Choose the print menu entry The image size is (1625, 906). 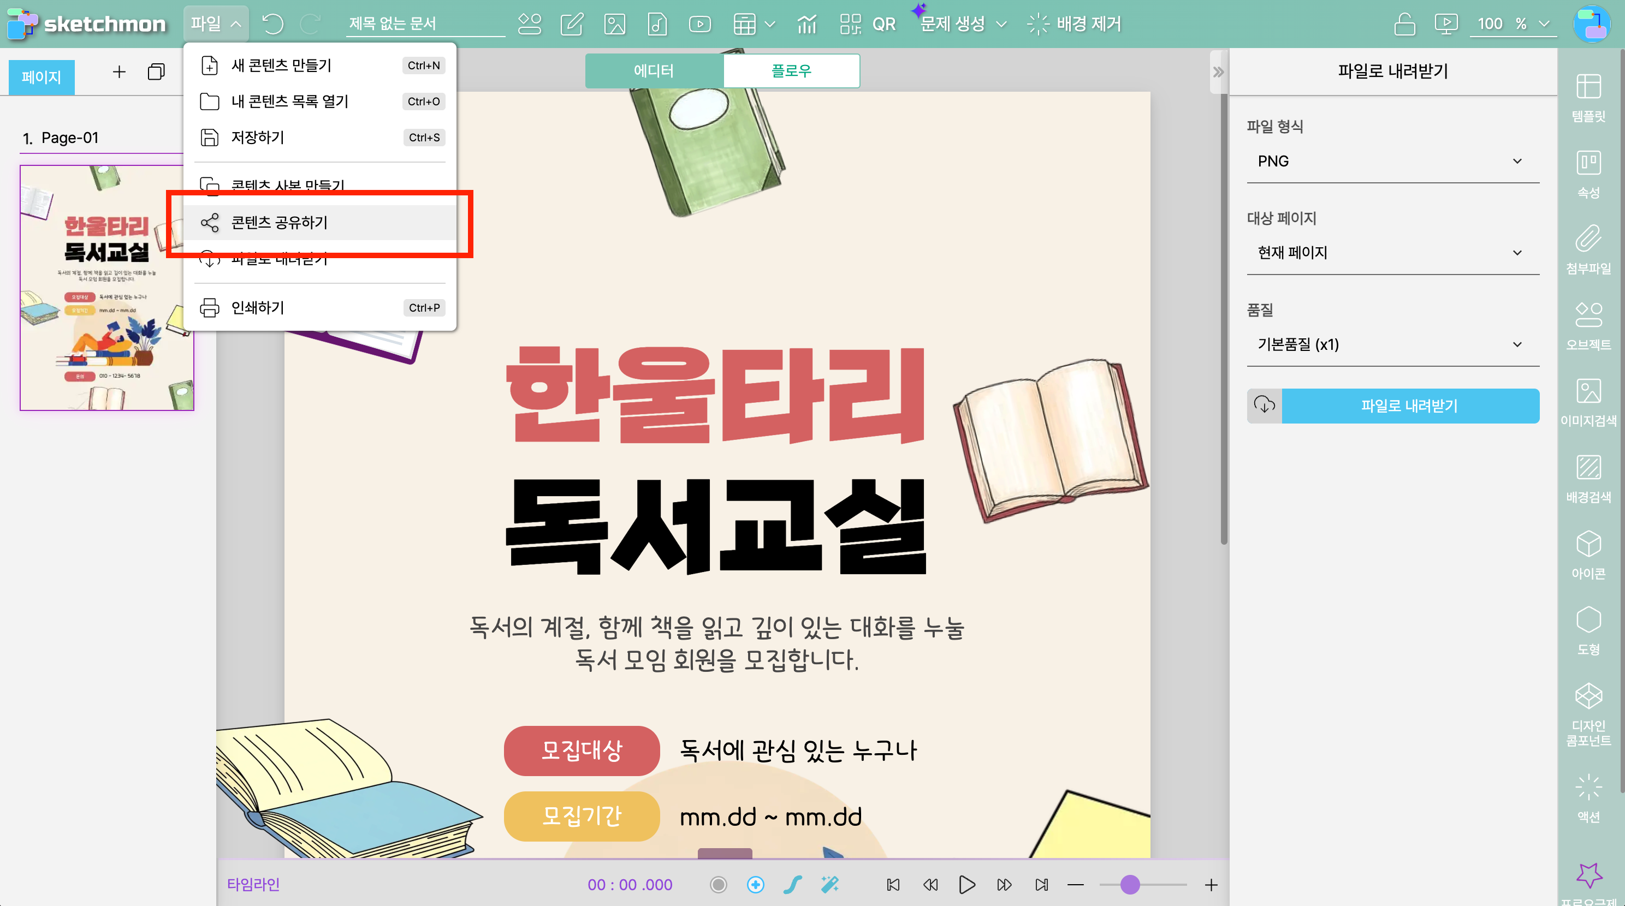click(x=257, y=308)
